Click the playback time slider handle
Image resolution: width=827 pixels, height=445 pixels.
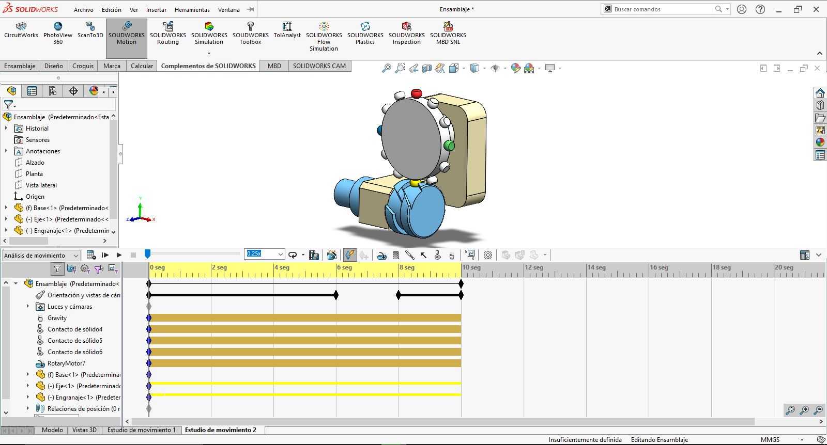click(147, 253)
